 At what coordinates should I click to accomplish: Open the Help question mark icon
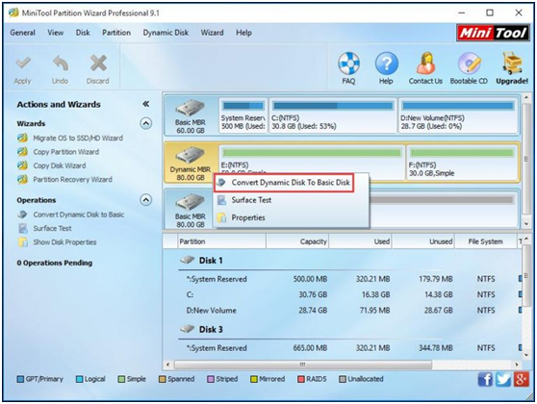[386, 63]
